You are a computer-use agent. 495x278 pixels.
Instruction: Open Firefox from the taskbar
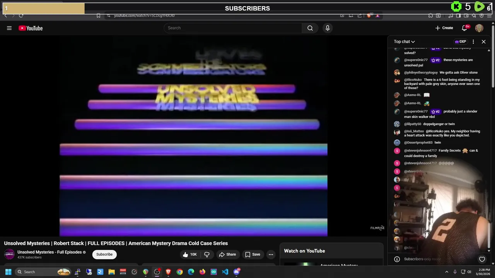point(202,272)
